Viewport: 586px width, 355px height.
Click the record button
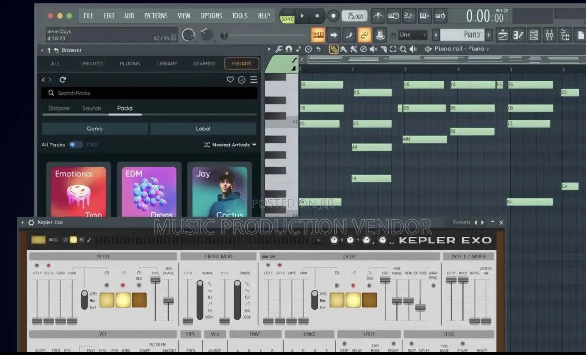(x=333, y=16)
